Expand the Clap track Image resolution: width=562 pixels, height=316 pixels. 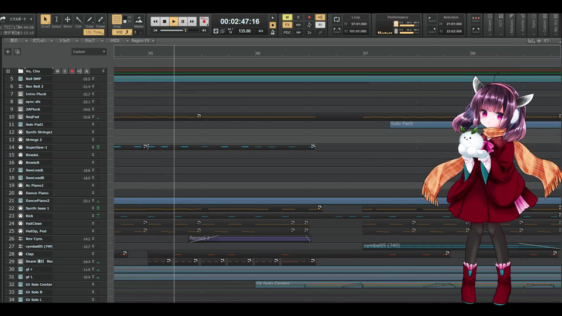point(93,253)
